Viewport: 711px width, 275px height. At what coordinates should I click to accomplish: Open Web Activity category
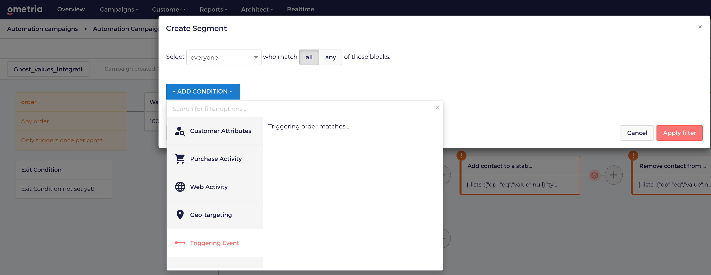pyautogui.click(x=215, y=187)
